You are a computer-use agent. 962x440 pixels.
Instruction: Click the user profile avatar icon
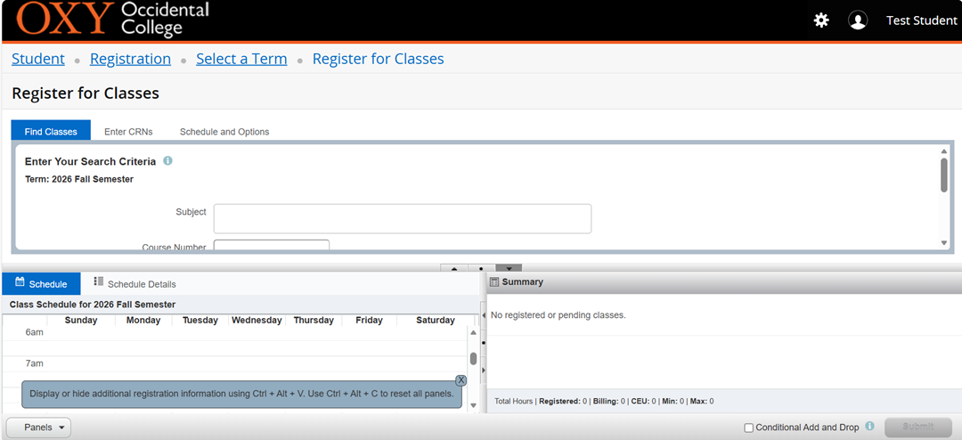[858, 20]
